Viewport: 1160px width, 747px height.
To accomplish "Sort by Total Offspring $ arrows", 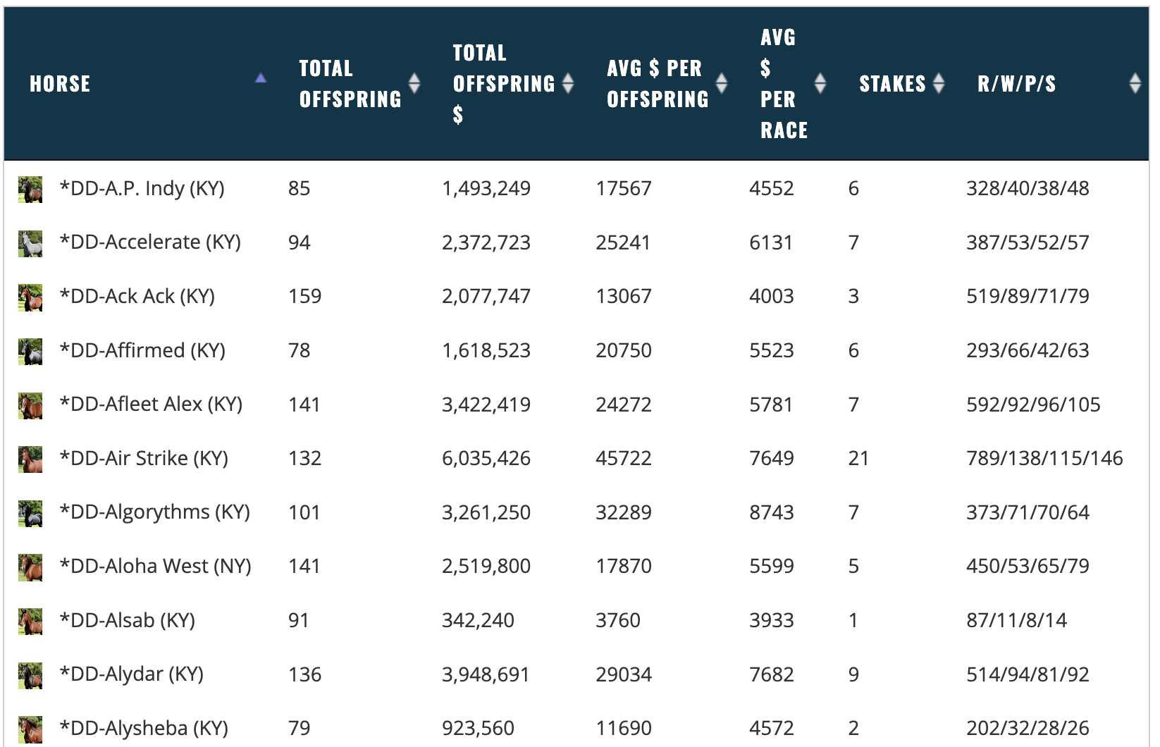I will 568,83.
